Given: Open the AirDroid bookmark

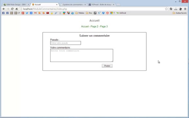Looking at the screenshot, I should click(x=121, y=13).
